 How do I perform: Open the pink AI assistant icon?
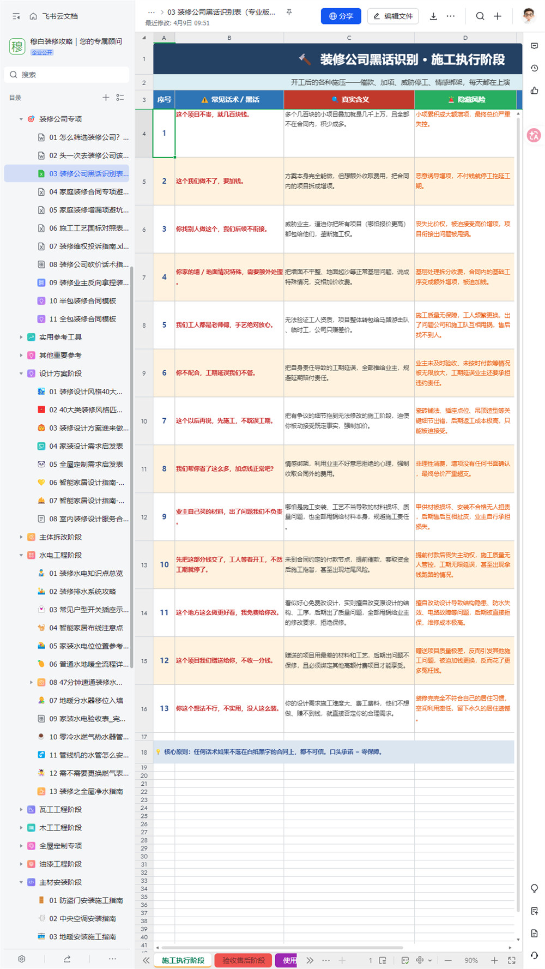(534, 135)
